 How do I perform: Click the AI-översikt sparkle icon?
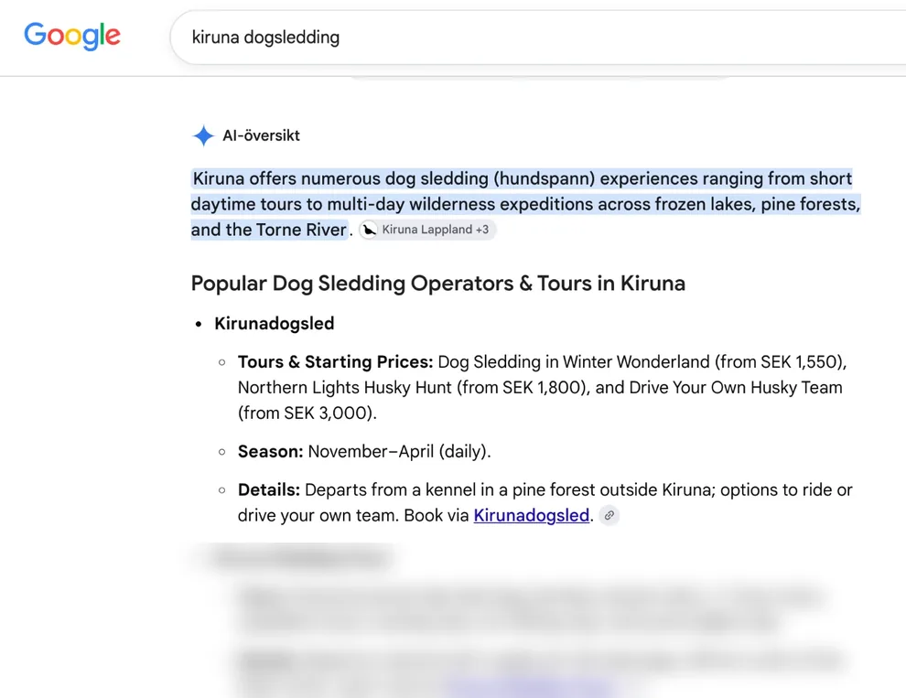point(203,135)
